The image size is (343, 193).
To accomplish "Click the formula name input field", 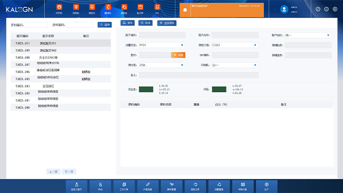I will coord(235,35).
